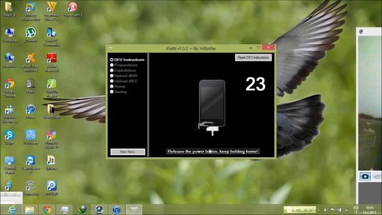Click the iFaith v1.5.2 title bar text
382x215 pixels.
(x=191, y=48)
